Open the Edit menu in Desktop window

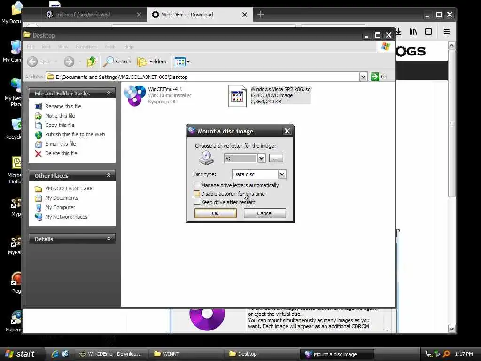coord(46,47)
